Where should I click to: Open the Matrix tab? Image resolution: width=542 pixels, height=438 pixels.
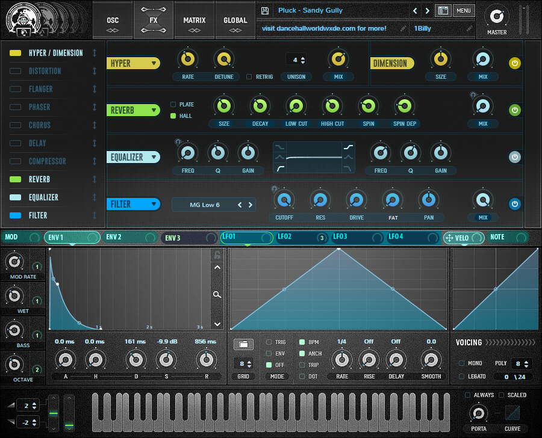pos(195,20)
